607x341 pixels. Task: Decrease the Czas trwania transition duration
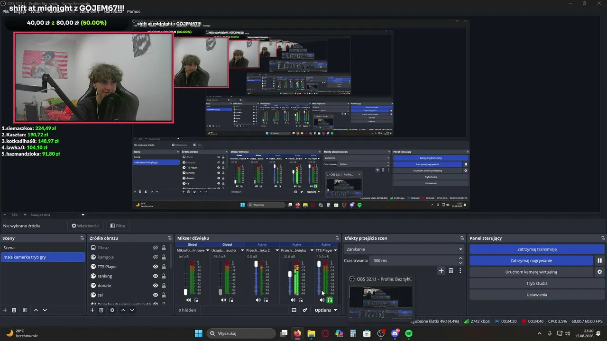pyautogui.click(x=460, y=263)
